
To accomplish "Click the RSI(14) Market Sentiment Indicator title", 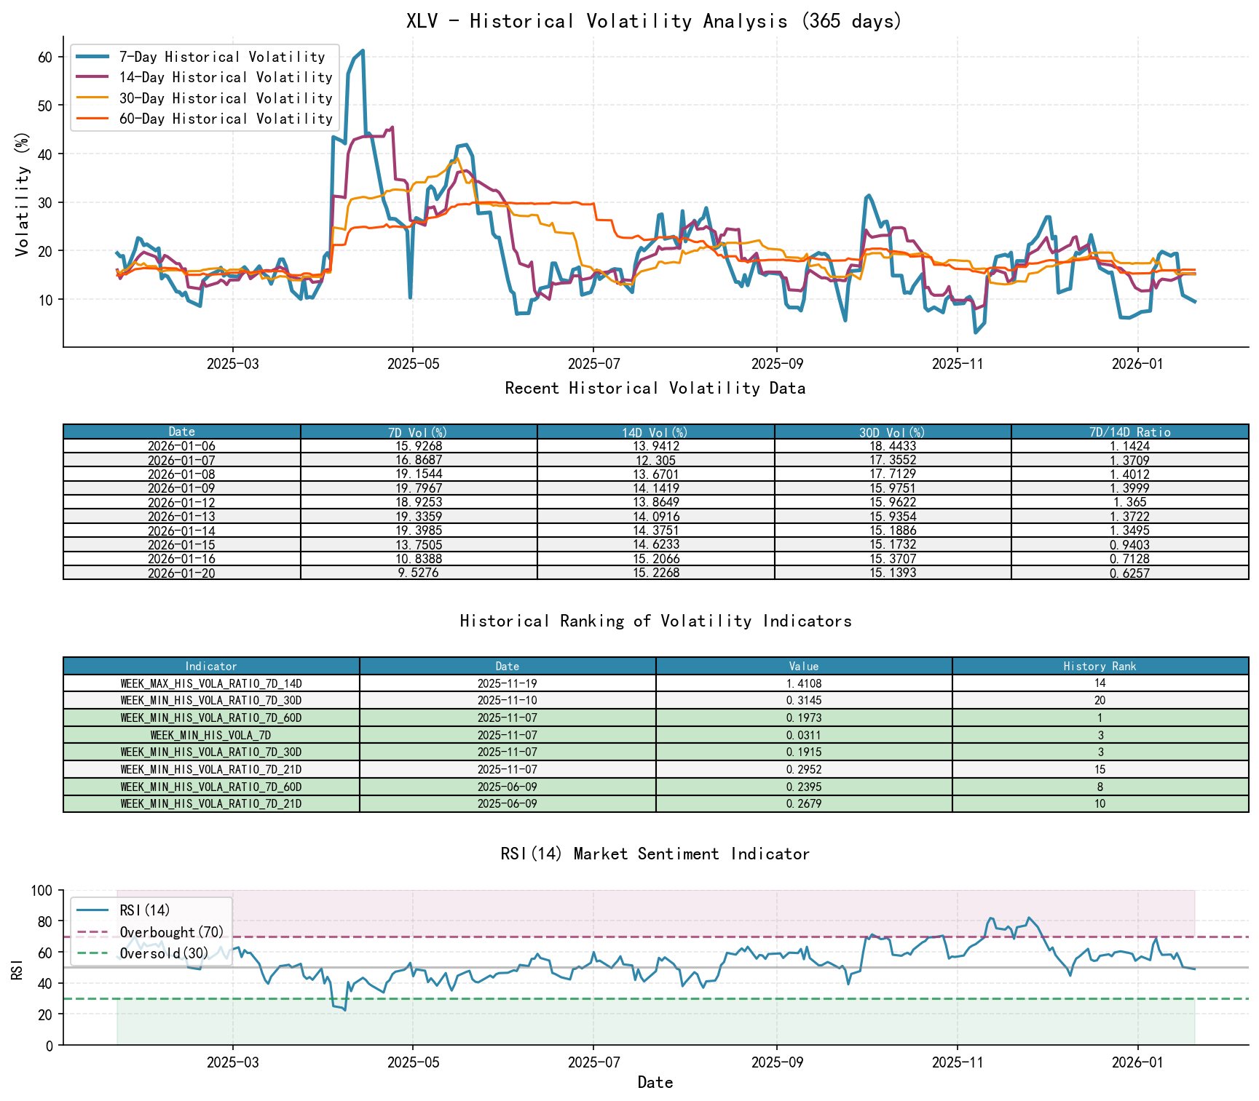I will click(x=654, y=854).
